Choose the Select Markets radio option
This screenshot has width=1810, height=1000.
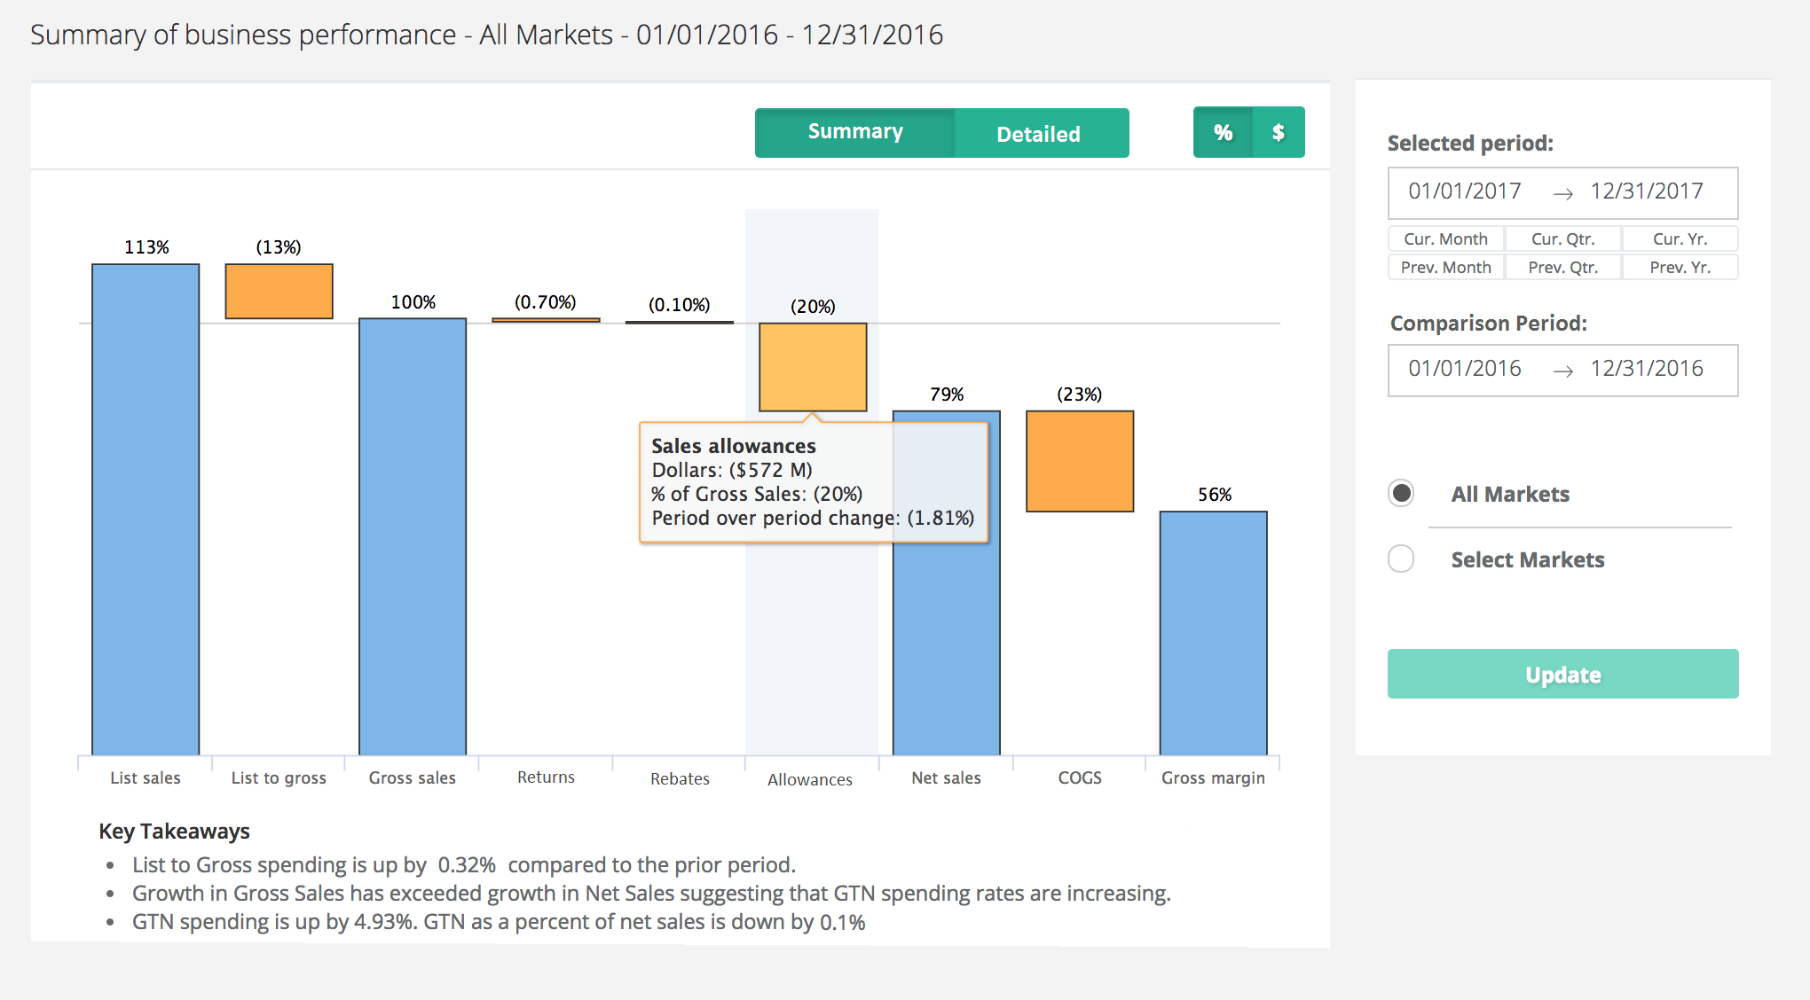(1401, 559)
